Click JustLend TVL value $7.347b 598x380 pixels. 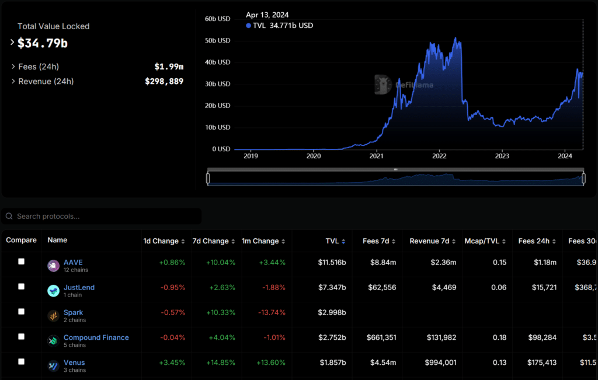332,287
